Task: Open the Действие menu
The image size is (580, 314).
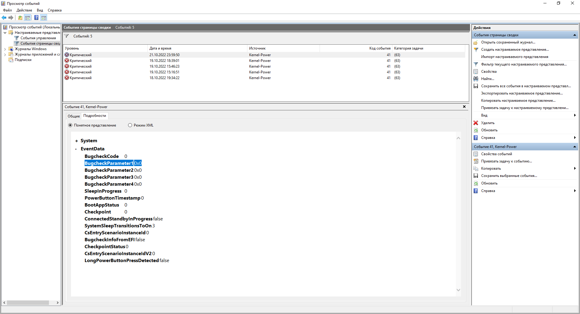Action: [24, 10]
